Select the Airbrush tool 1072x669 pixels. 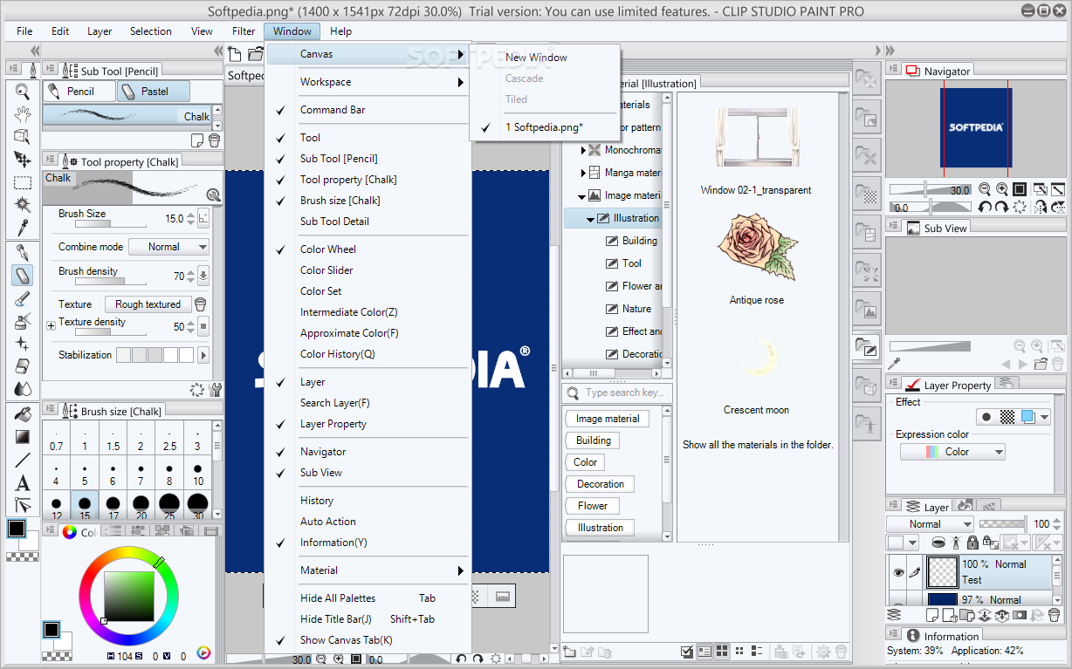coord(23,322)
